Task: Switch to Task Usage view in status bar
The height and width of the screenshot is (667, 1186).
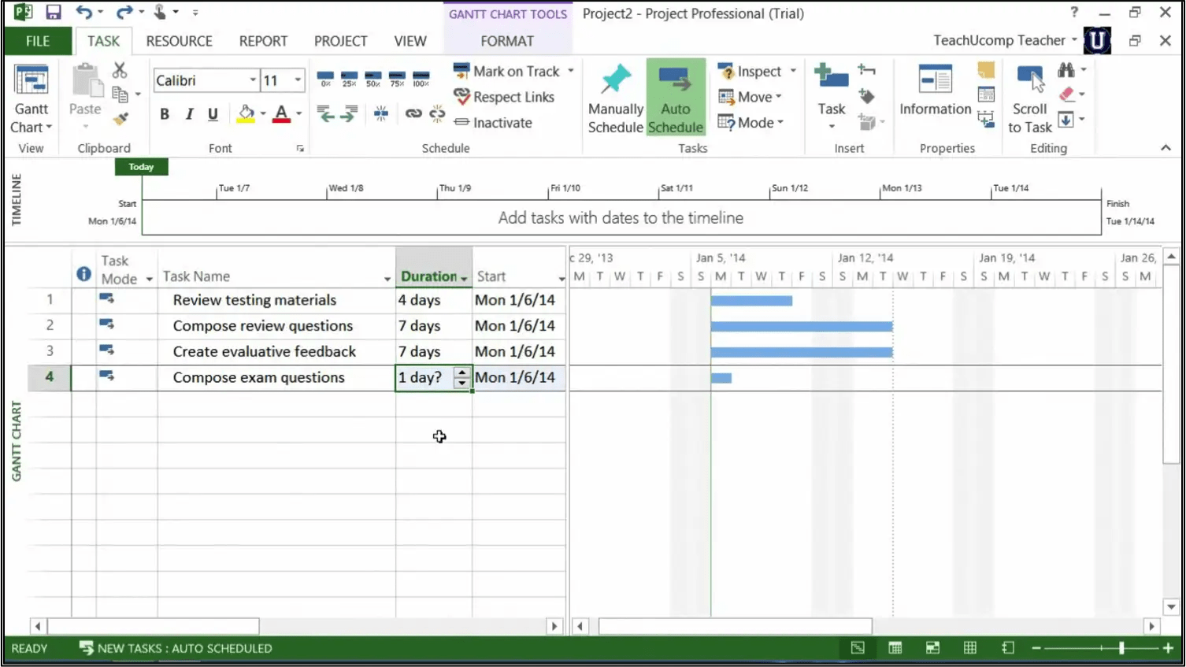Action: (895, 648)
